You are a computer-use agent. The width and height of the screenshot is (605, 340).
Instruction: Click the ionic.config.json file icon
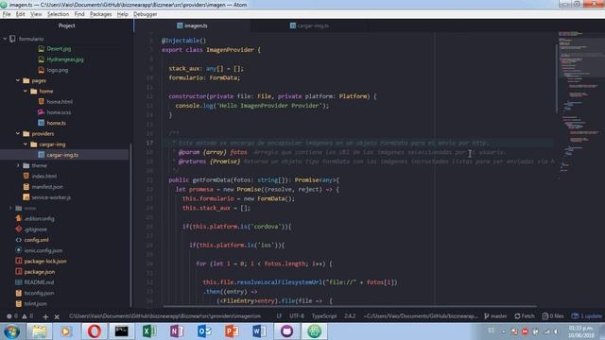click(19, 250)
